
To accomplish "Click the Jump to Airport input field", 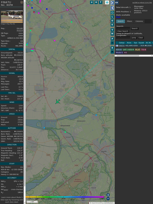I will [123, 38].
